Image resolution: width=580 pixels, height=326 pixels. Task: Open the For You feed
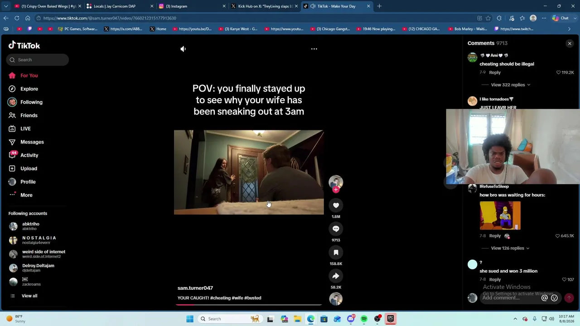tap(29, 76)
